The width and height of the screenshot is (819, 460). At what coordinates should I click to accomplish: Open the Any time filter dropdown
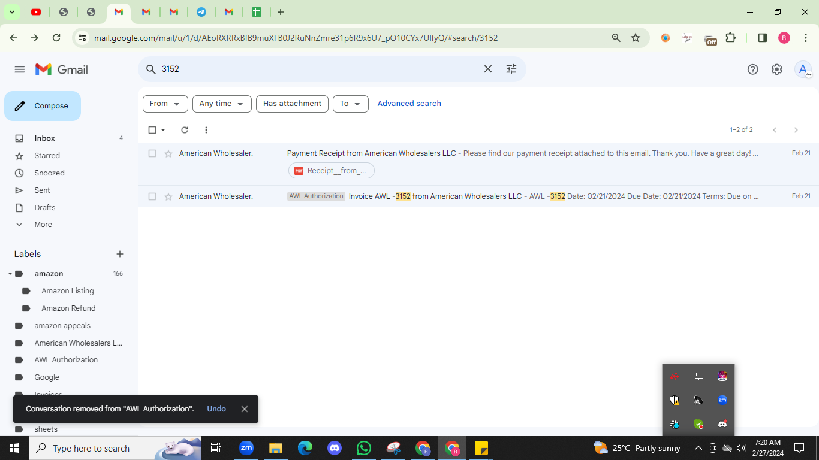point(222,104)
